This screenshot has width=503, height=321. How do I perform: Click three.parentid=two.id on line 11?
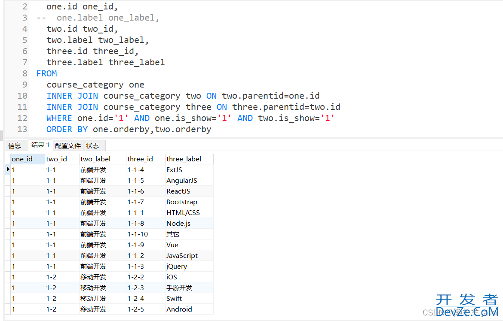tap(286, 107)
